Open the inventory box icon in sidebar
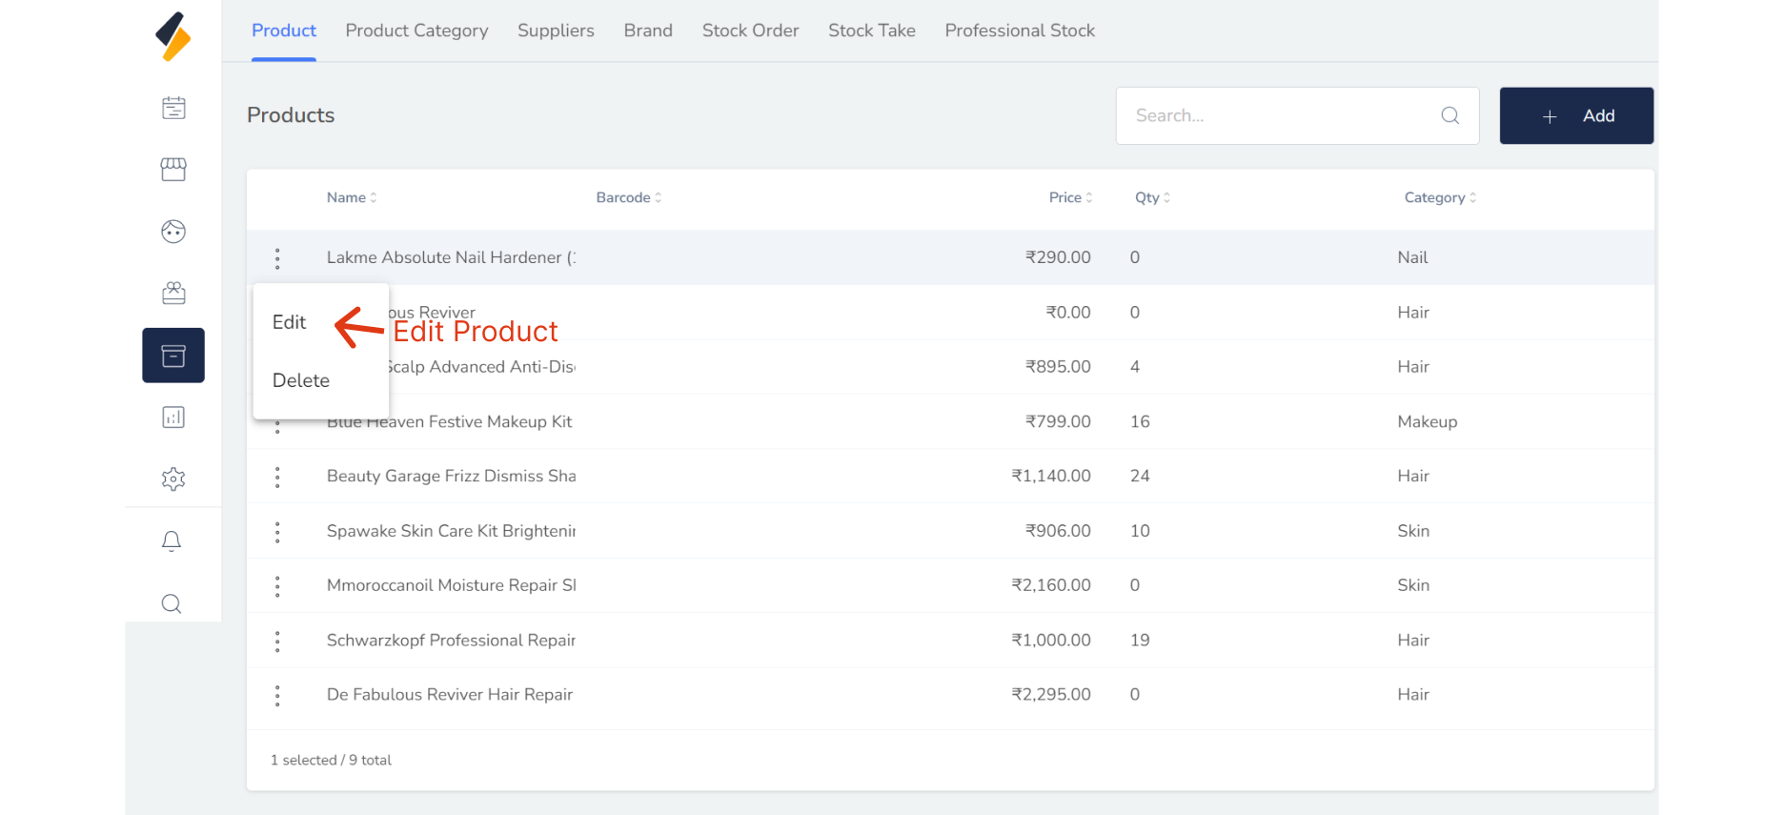 (173, 356)
